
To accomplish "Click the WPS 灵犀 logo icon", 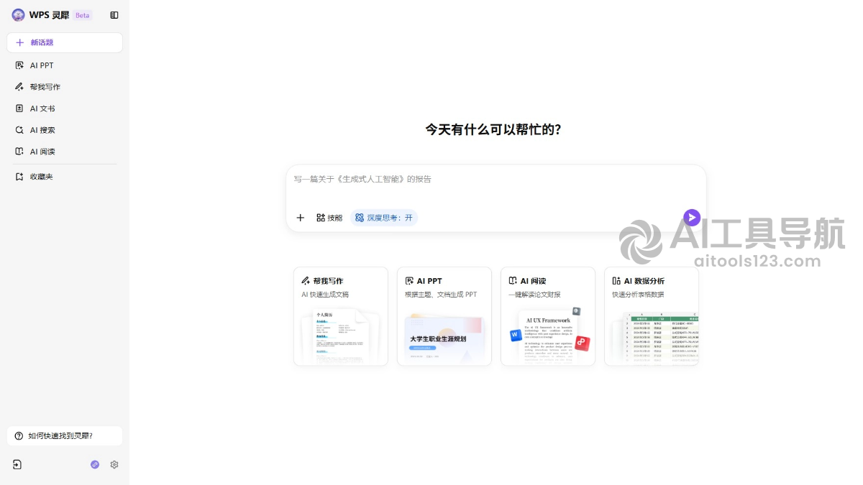I will pyautogui.click(x=18, y=15).
